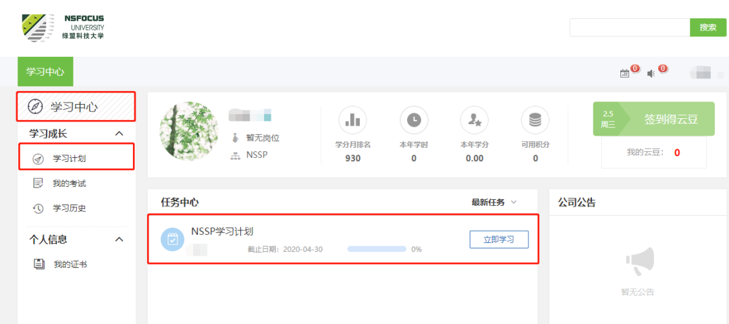Click the annual credits star person icon
The image size is (729, 324).
[x=474, y=120]
